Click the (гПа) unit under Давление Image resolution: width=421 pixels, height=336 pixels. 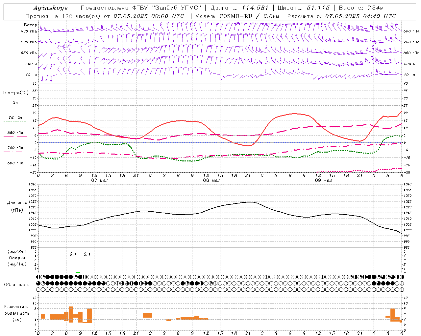(17, 210)
